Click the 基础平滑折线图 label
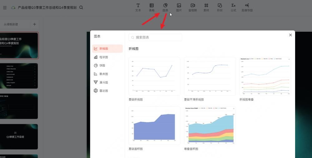The width and height of the screenshot is (312, 158). 194,100
